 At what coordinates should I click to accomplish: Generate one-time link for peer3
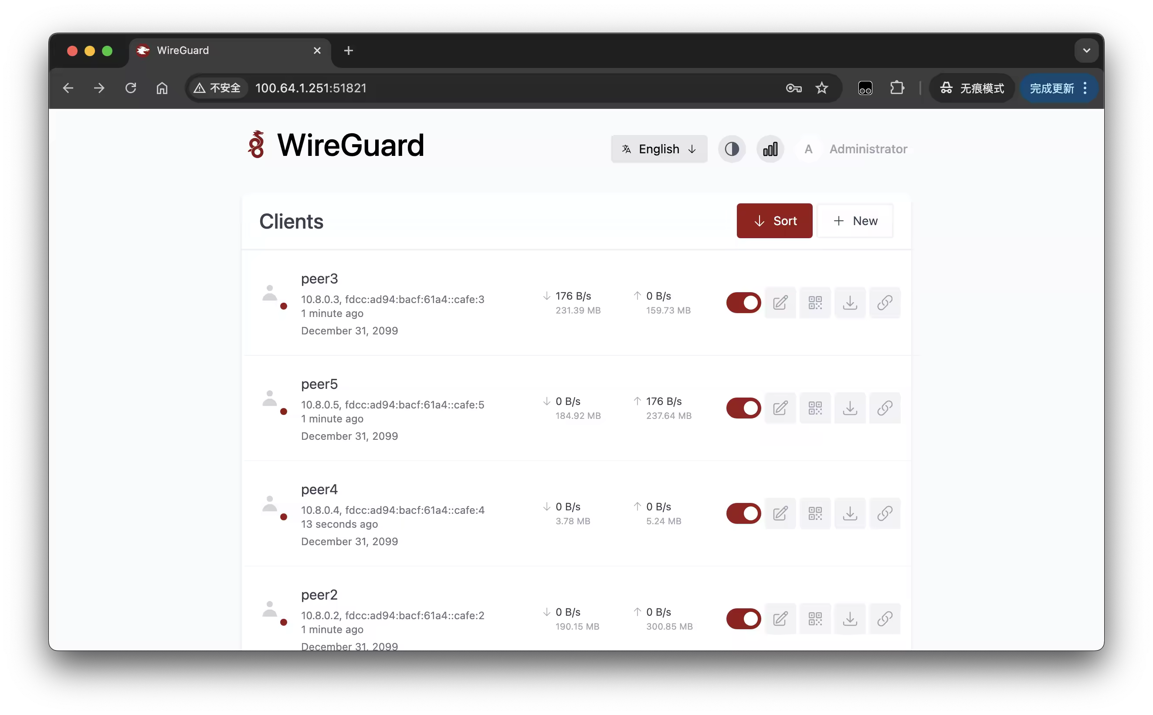pyautogui.click(x=884, y=303)
